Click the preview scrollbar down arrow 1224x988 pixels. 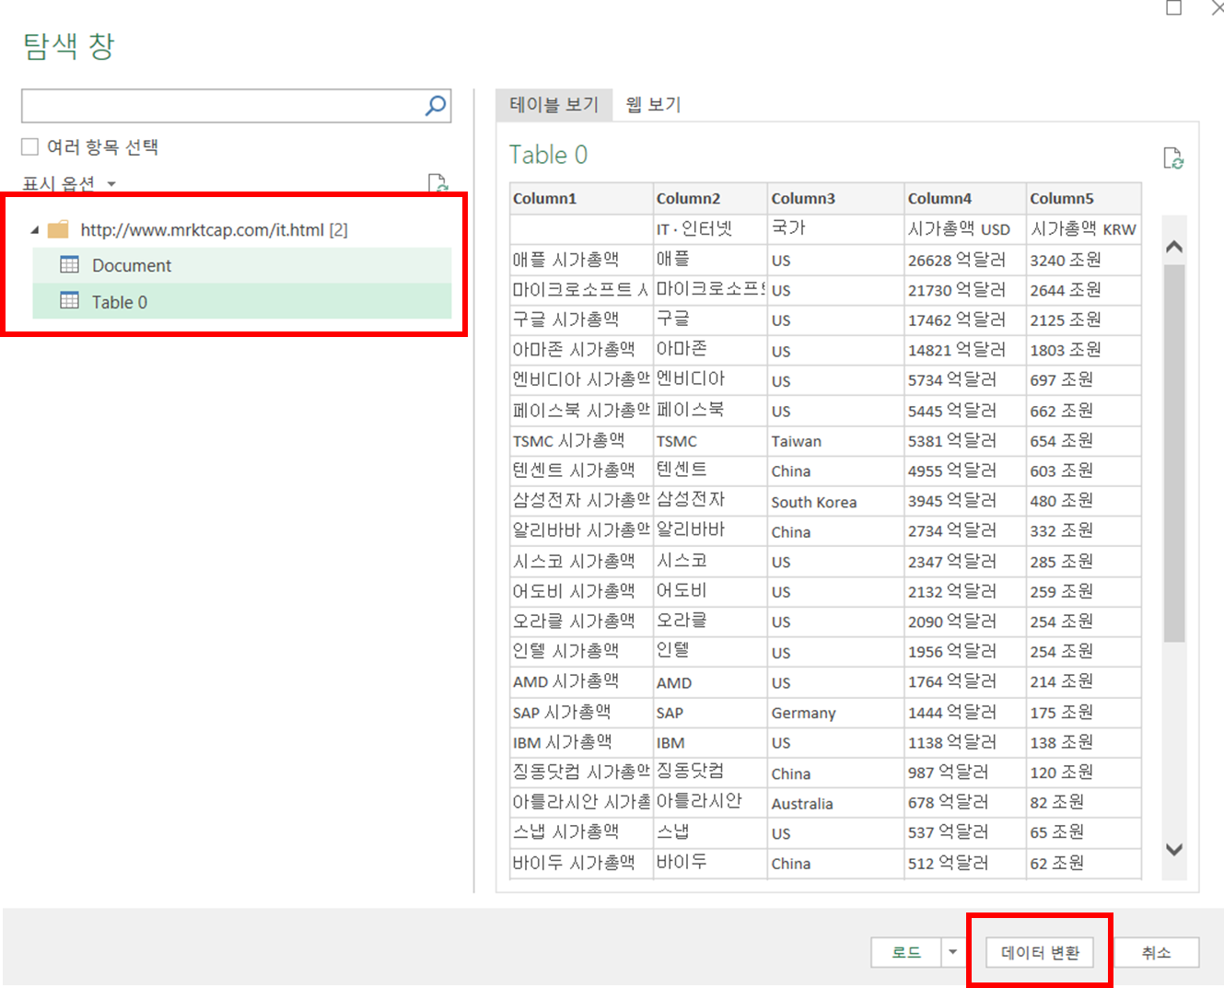[x=1173, y=849]
